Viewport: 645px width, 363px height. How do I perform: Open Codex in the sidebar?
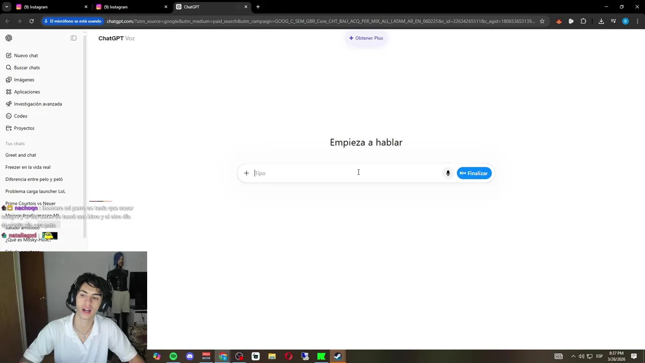(21, 116)
